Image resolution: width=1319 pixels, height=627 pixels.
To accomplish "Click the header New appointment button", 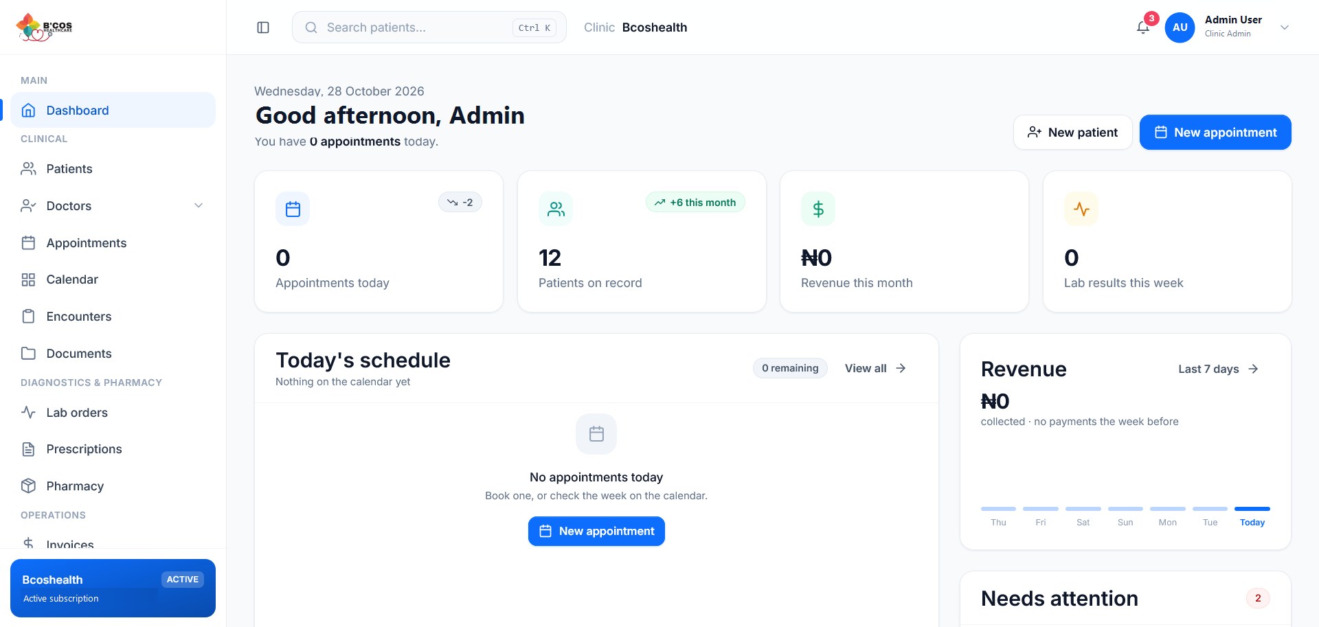I will click(x=1215, y=132).
